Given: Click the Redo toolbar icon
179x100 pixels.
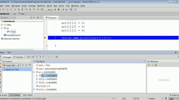Looking at the screenshot, I should click(11, 10).
